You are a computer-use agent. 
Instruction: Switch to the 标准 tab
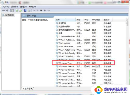[30, 89]
